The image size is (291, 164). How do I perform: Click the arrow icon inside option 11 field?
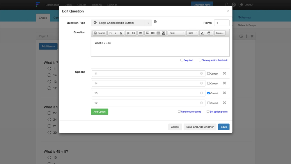pos(201,73)
